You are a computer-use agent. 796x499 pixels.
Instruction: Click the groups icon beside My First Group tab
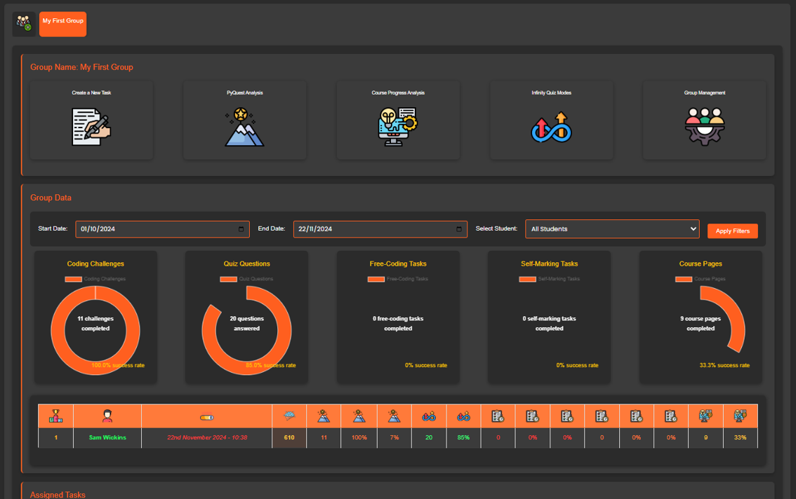click(x=24, y=24)
